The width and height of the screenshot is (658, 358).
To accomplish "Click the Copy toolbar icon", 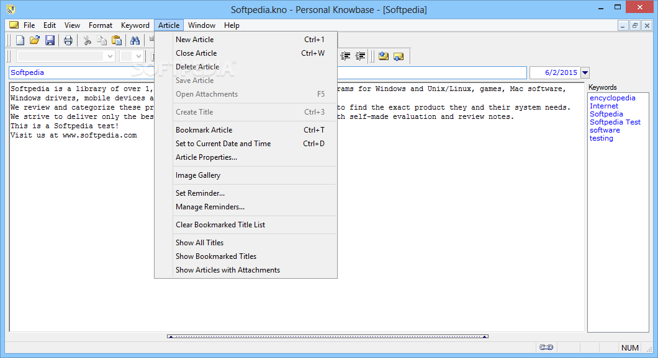I will (102, 40).
